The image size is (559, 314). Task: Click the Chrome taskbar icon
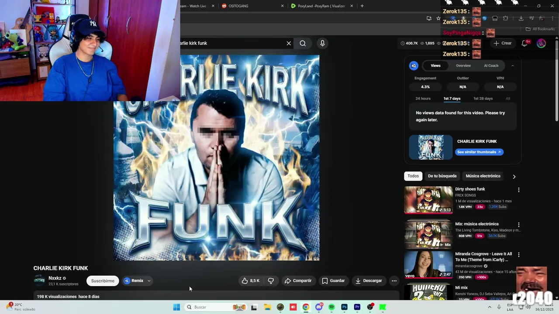306,307
